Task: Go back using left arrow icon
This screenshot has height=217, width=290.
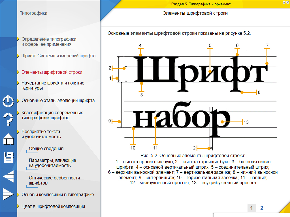Action: coord(8,177)
